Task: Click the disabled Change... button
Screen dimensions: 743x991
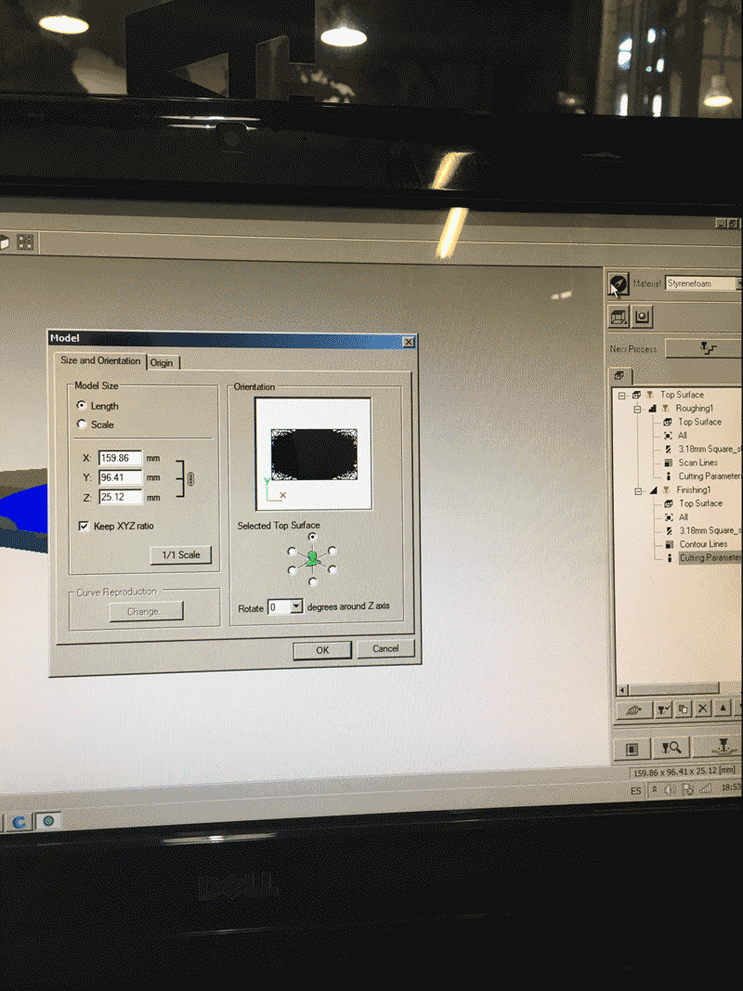Action: click(x=146, y=611)
